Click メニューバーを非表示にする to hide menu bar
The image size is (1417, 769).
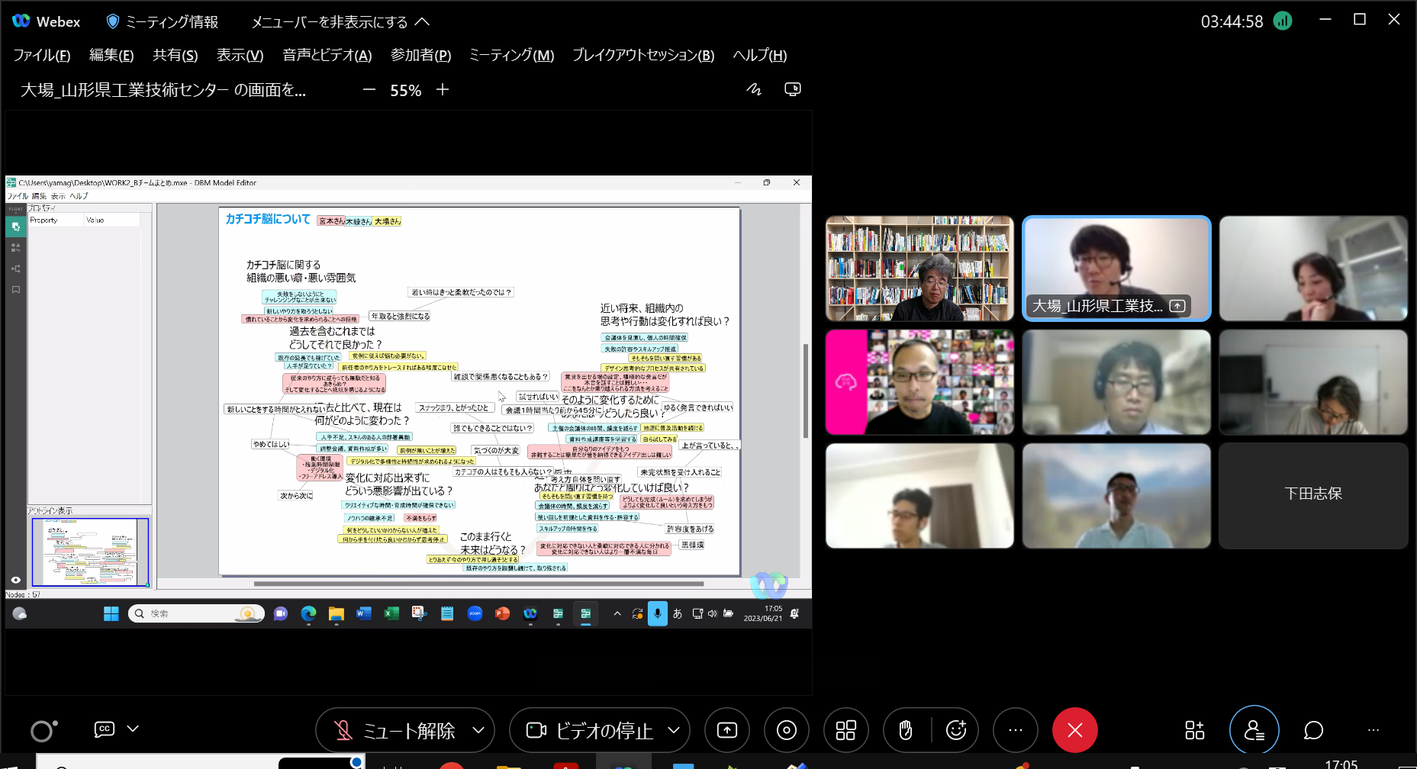click(x=340, y=21)
